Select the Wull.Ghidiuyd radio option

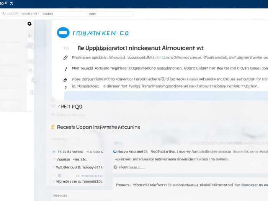(54, 167)
